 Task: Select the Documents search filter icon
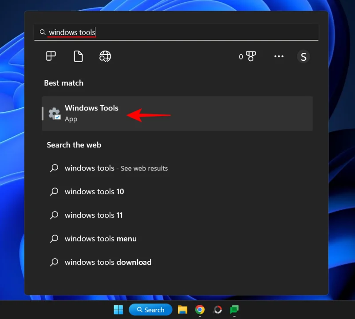click(78, 56)
